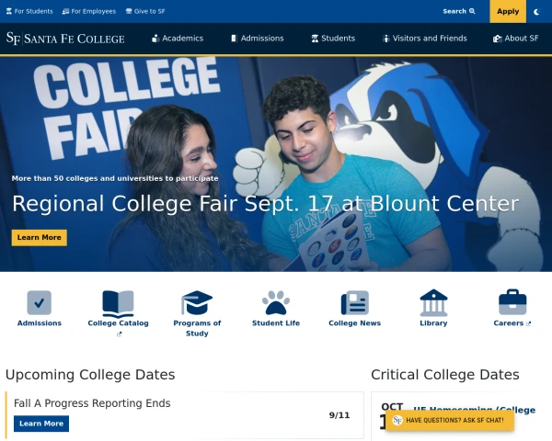
Task: Open the College Catalog book icon
Action: pos(118,303)
